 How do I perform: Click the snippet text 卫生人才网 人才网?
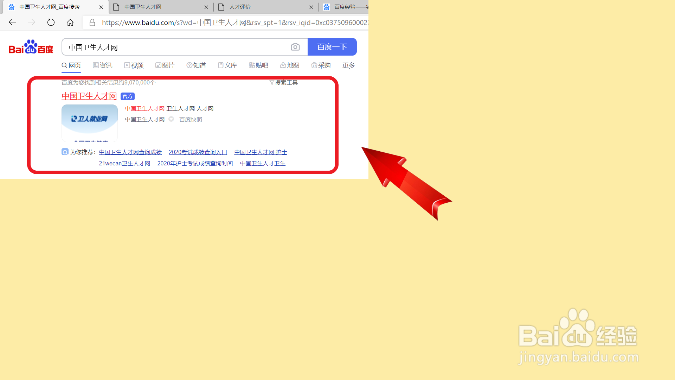(x=190, y=109)
